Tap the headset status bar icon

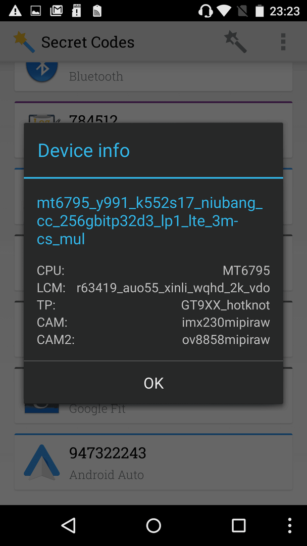206,11
